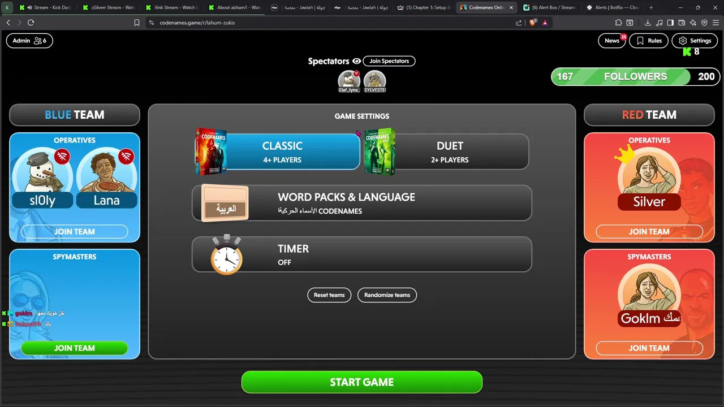Switch to Alerts | BotRix tab
This screenshot has height=407, width=724.
pos(613,7)
